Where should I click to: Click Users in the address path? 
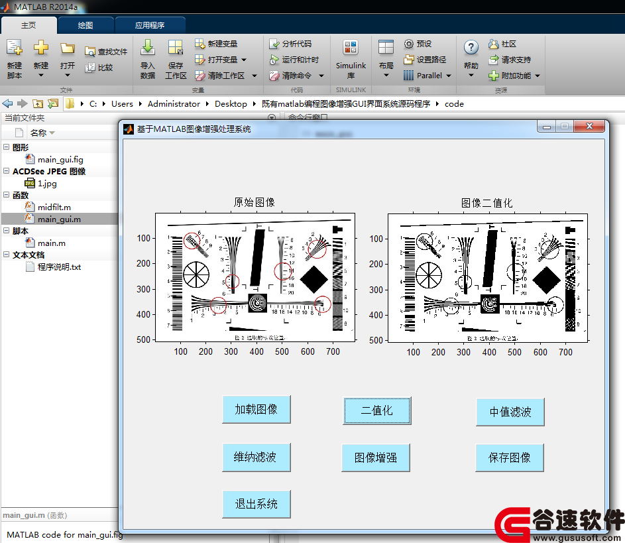click(122, 103)
